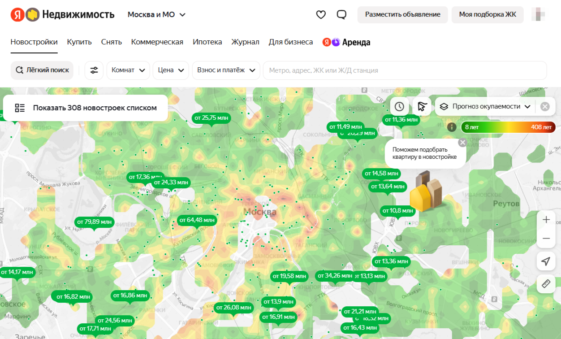Zoom in on the map
Viewport: 561px width, 339px height.
pyautogui.click(x=546, y=220)
